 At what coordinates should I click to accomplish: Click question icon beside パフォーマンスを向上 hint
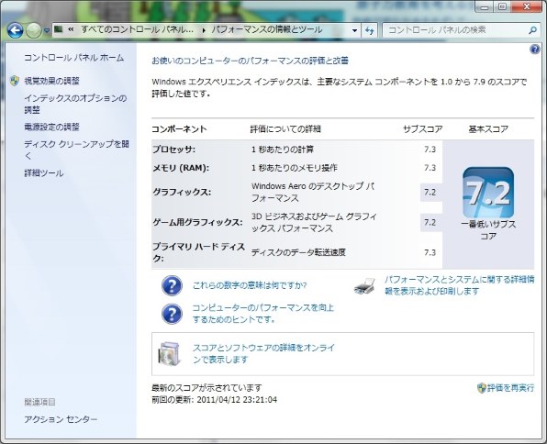click(x=172, y=314)
